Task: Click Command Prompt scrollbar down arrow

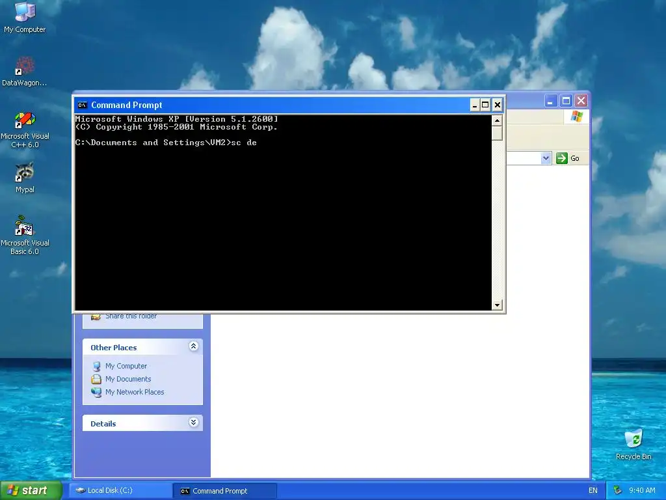Action: 497,305
